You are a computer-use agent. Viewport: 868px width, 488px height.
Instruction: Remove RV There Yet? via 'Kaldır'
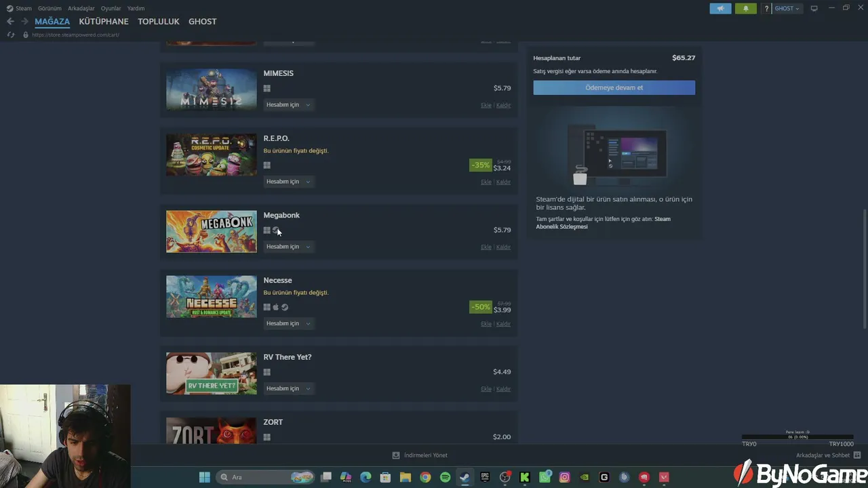(x=503, y=388)
